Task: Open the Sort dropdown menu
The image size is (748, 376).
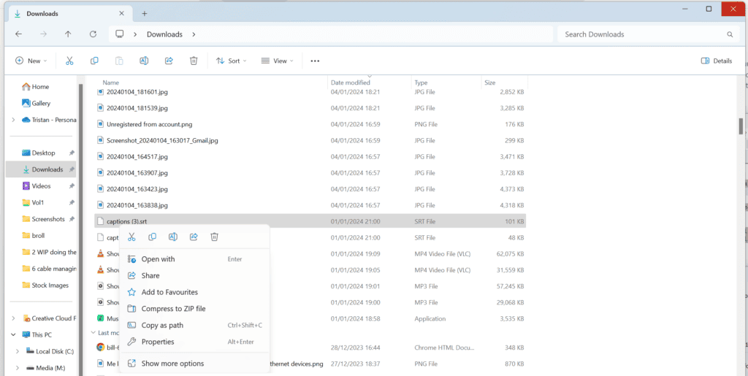Action: click(232, 61)
